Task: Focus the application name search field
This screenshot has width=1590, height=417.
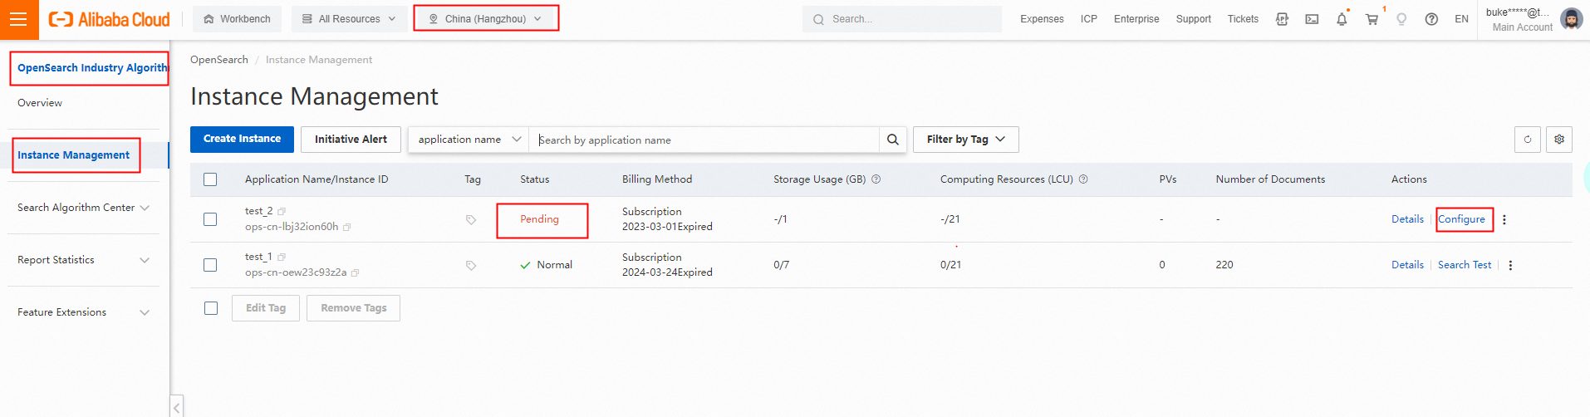Action: 706,140
